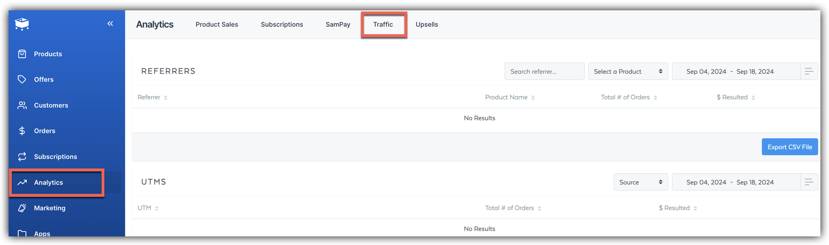Pick Referrers date range Sep 04 - Sep 18

736,71
